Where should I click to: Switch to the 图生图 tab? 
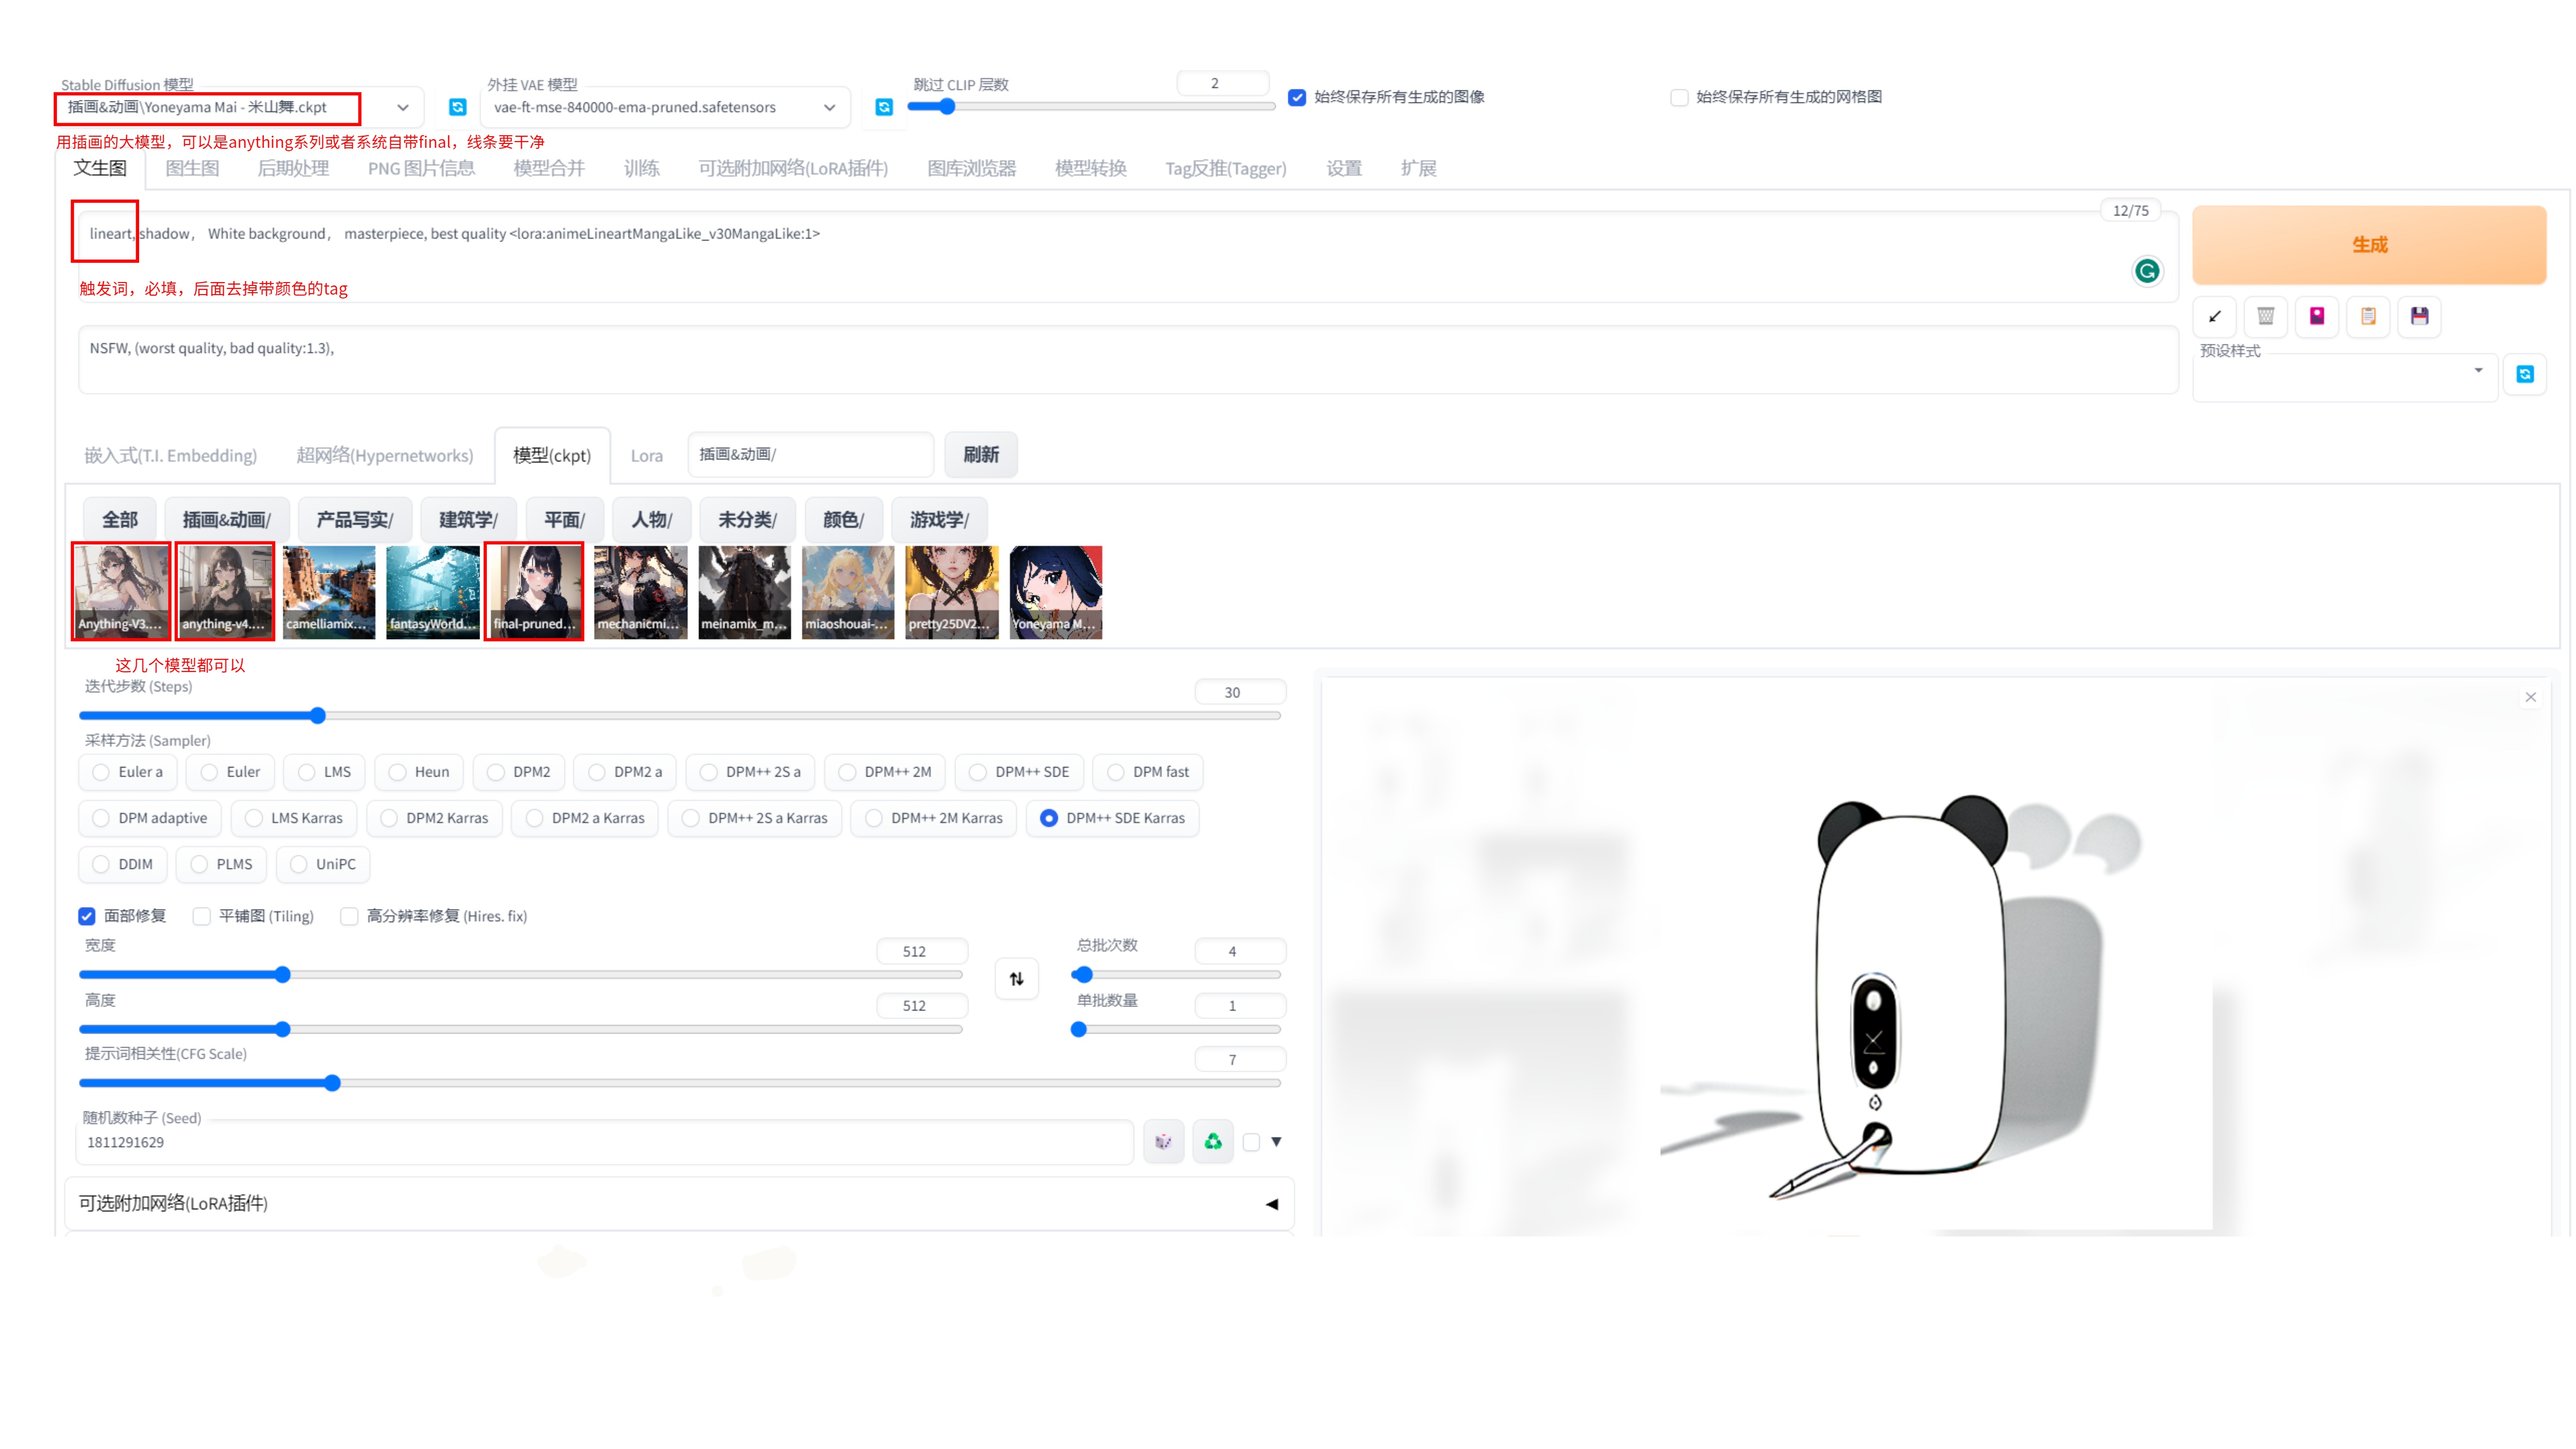pos(192,168)
